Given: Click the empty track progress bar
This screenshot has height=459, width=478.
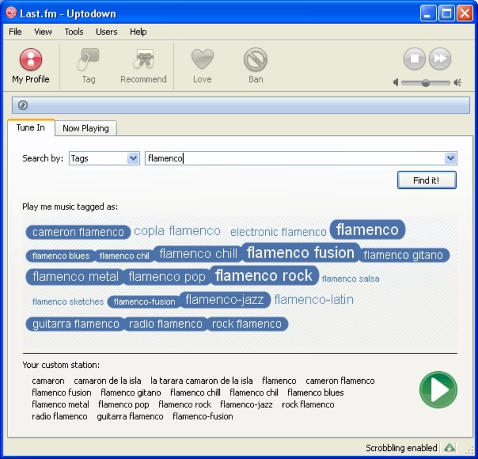Looking at the screenshot, I should (241, 105).
